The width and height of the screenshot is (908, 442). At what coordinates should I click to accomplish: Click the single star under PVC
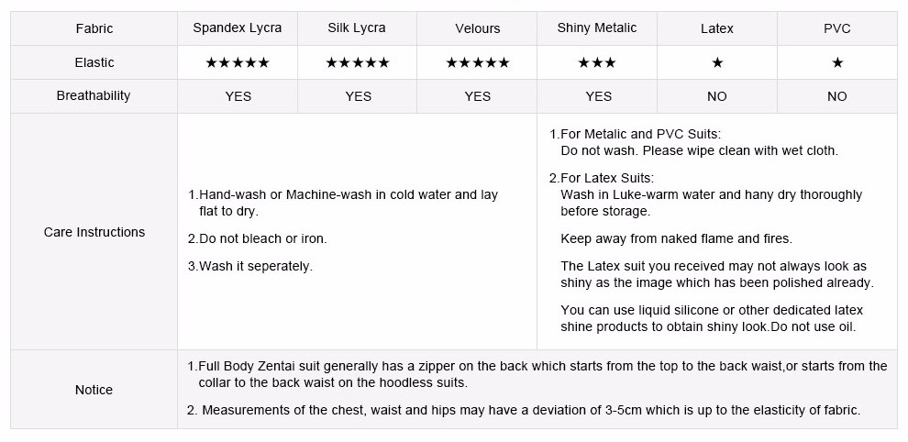(x=837, y=63)
